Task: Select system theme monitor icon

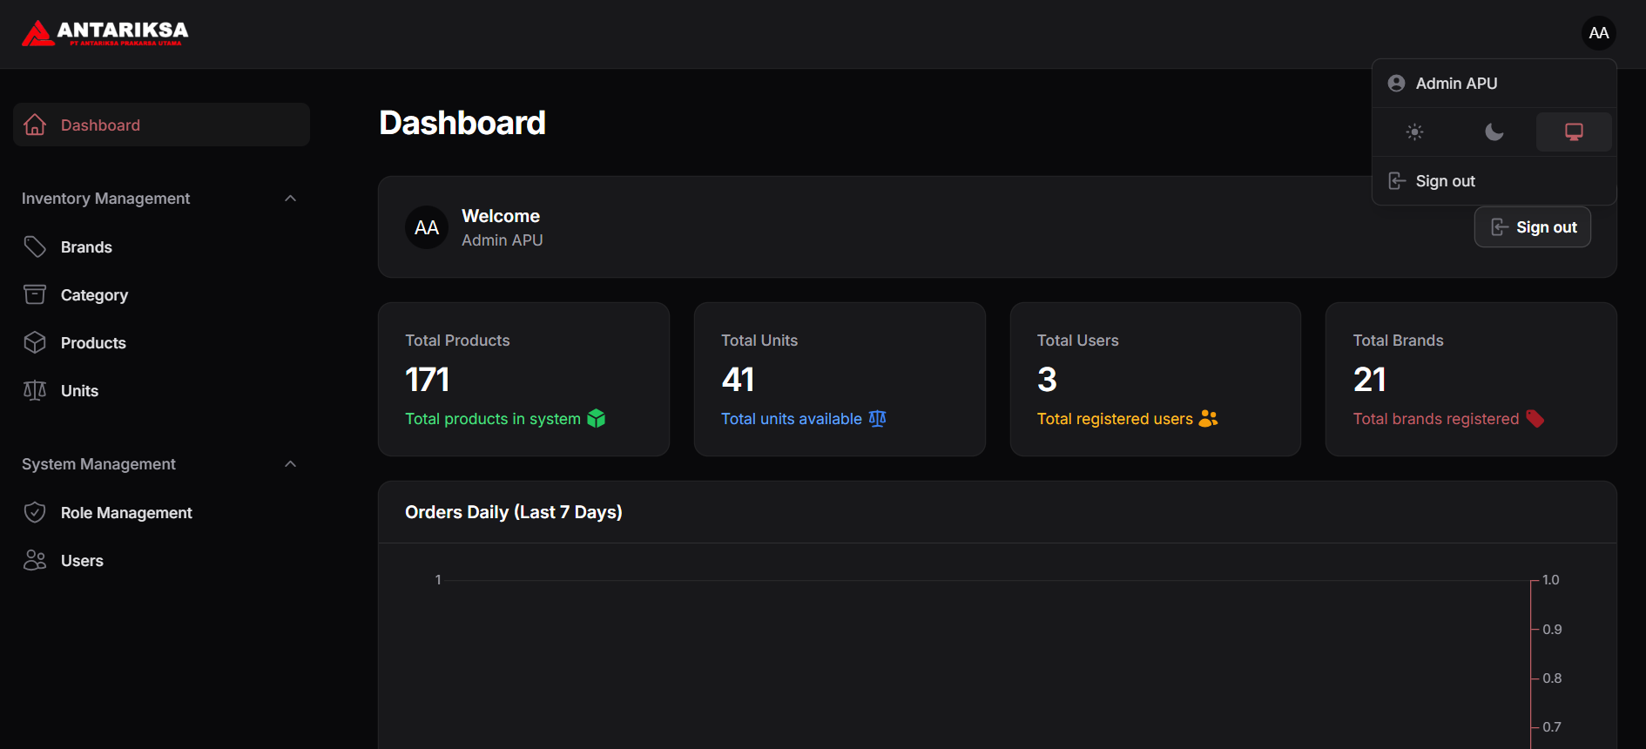Action: 1573,132
